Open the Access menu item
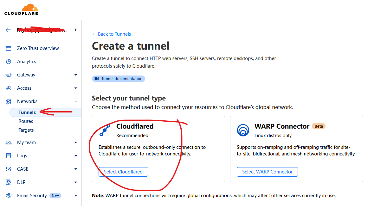This screenshot has width=374, height=206. point(24,88)
